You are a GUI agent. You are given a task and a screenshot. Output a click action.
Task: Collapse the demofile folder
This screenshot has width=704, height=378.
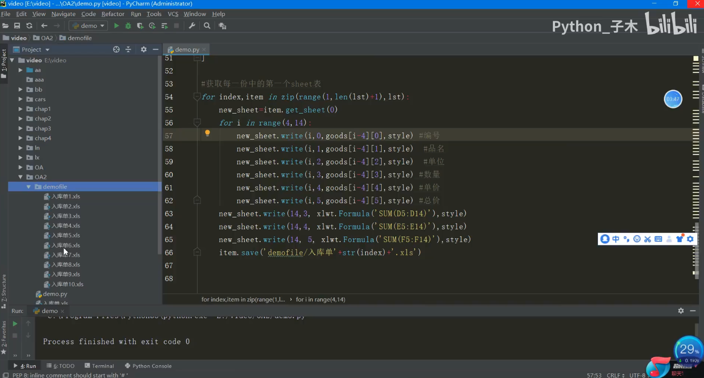coord(29,187)
